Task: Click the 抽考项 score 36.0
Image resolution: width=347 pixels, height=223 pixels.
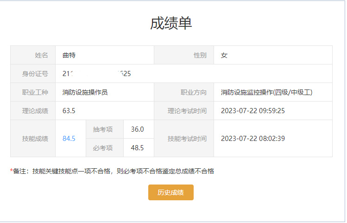Action: pyautogui.click(x=138, y=129)
